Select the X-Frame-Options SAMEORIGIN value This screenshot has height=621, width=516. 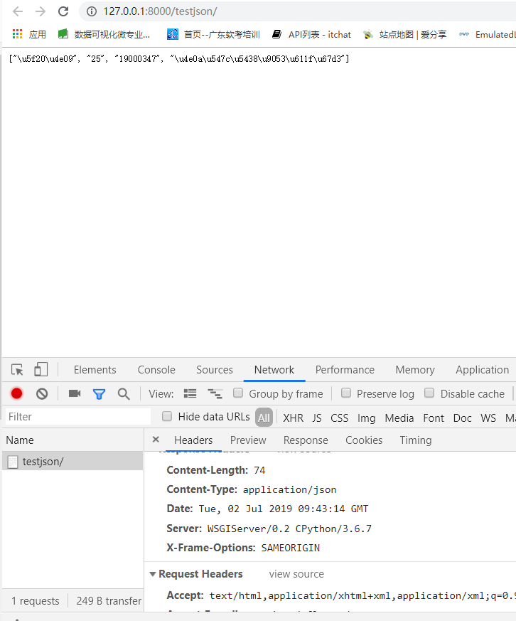(x=291, y=548)
